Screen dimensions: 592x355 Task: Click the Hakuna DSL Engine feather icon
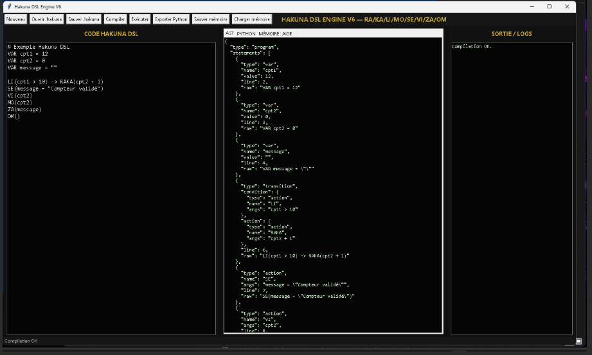coord(10,6)
